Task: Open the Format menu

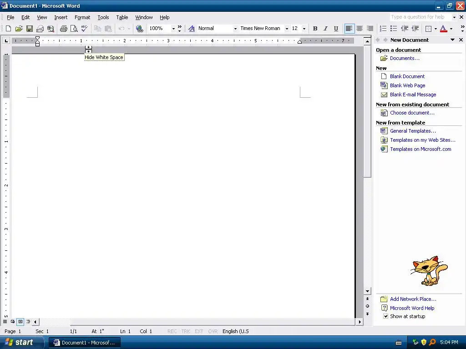Action: click(x=82, y=17)
